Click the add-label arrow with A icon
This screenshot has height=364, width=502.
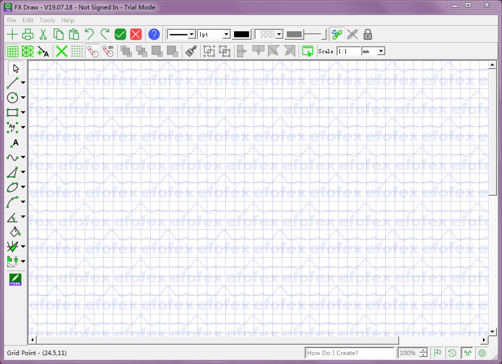(43, 51)
